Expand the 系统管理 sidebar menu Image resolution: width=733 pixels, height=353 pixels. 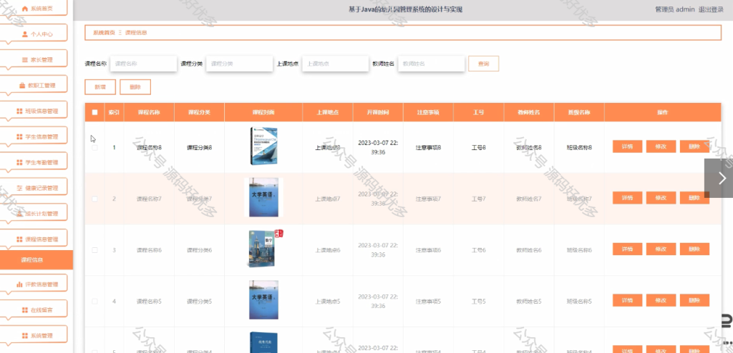pos(37,335)
